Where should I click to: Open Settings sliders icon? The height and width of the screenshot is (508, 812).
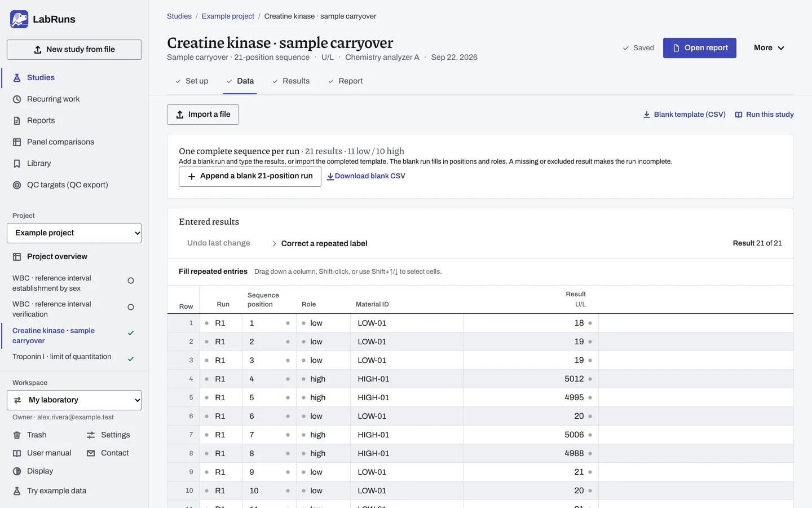91,435
